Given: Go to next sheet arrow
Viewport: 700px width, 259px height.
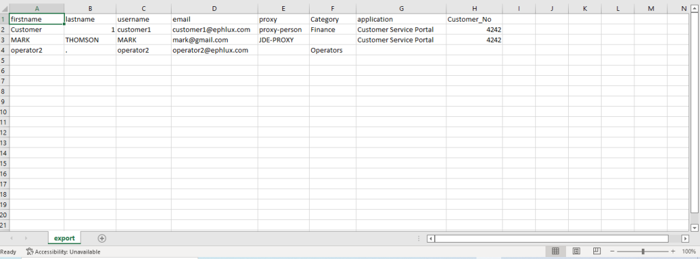Looking at the screenshot, I should 26,238.
